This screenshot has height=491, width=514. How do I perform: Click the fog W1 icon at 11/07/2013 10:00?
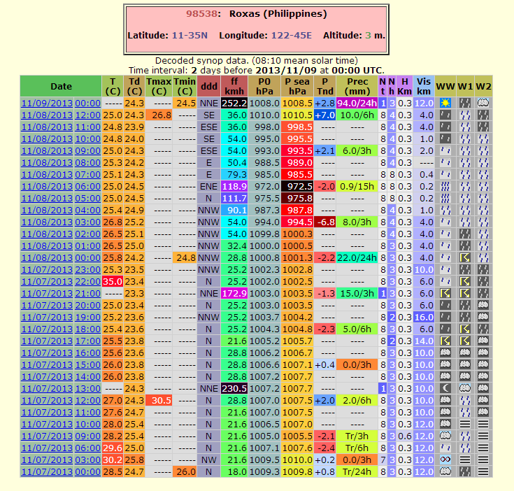point(464,424)
